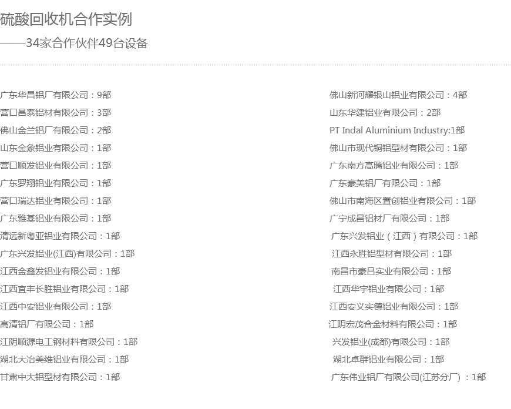Click the heading 硫酸回收机合作实例
Image resolution: width=511 pixels, height=409 pixels.
tap(66, 19)
